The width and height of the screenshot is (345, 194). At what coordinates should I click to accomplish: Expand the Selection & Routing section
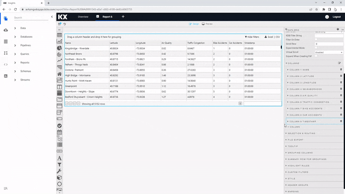point(302,133)
